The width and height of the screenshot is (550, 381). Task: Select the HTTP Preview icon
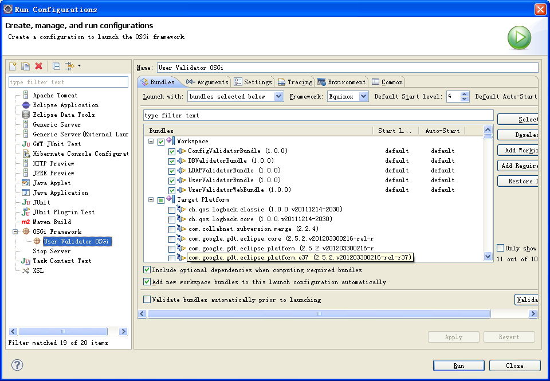click(x=26, y=163)
